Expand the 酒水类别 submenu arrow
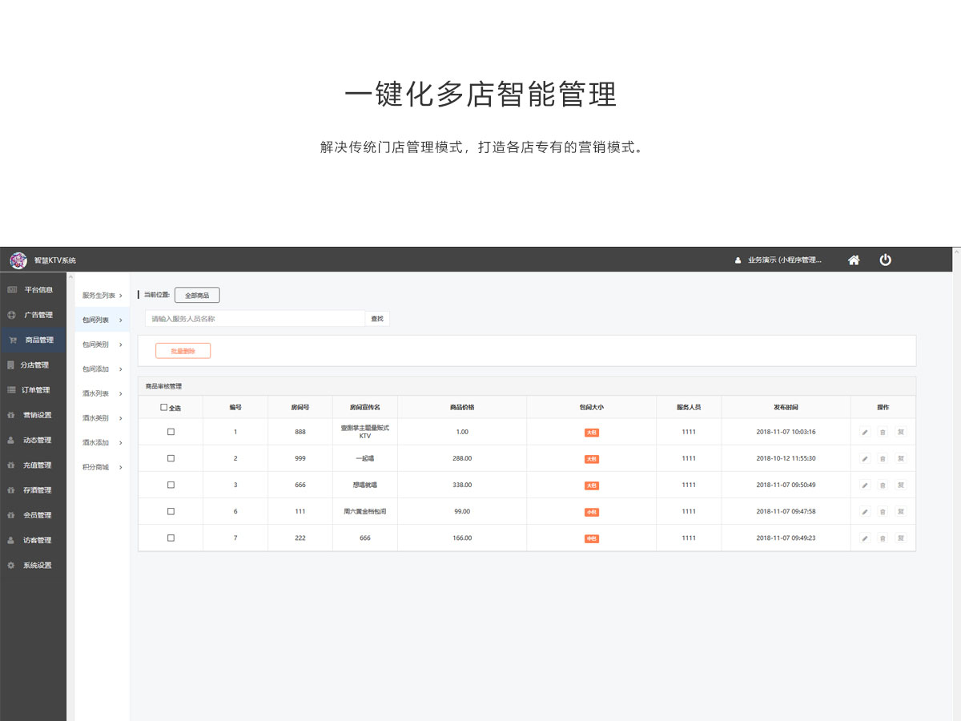Screen dimensions: 961x721 tap(120, 418)
